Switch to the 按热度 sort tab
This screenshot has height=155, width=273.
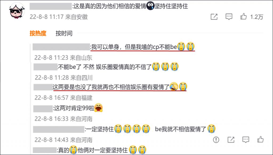[x=38, y=33]
